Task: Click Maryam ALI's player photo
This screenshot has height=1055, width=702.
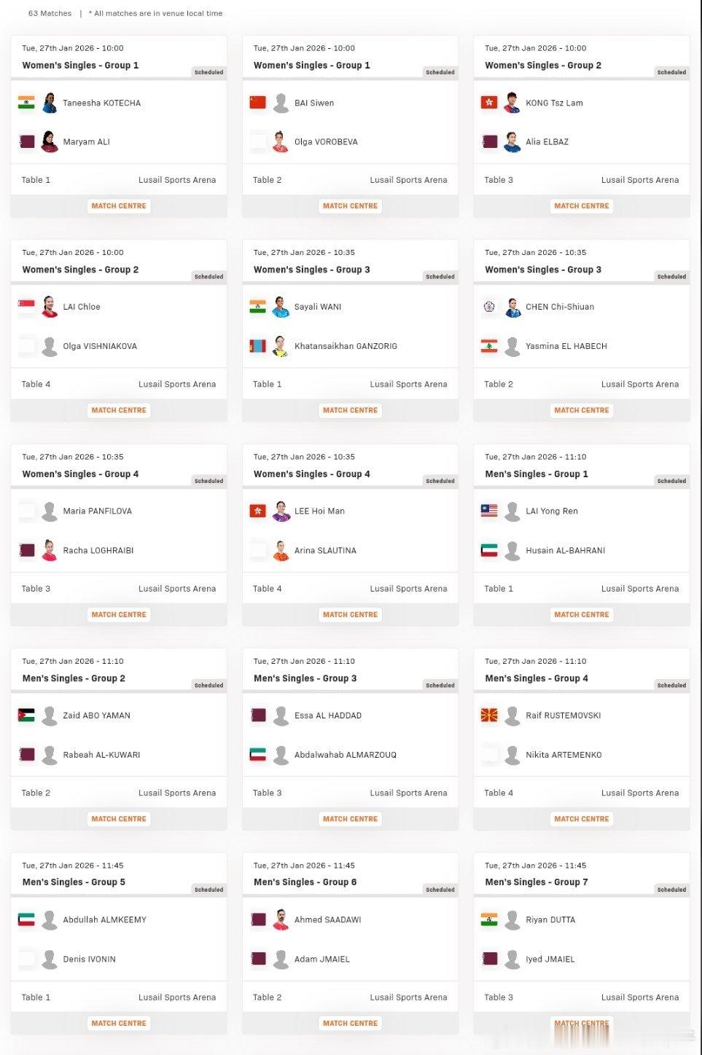Action: 50,142
